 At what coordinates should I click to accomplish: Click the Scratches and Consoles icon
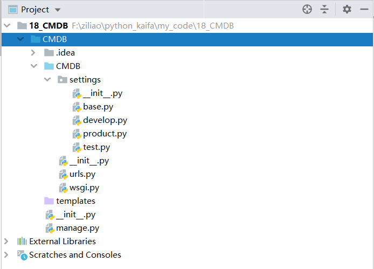(x=22, y=255)
